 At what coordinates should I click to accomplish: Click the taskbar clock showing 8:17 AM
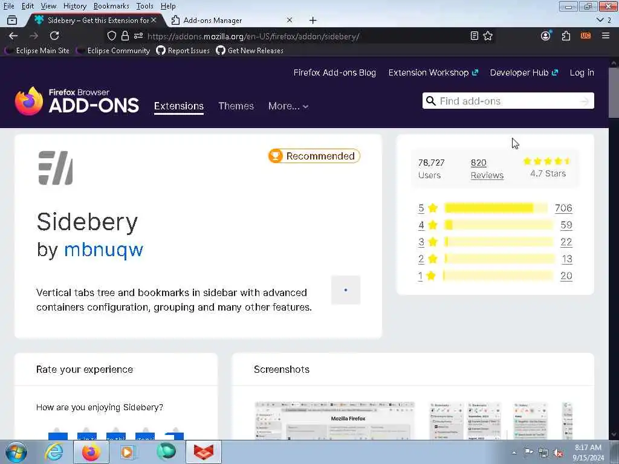pos(588,453)
